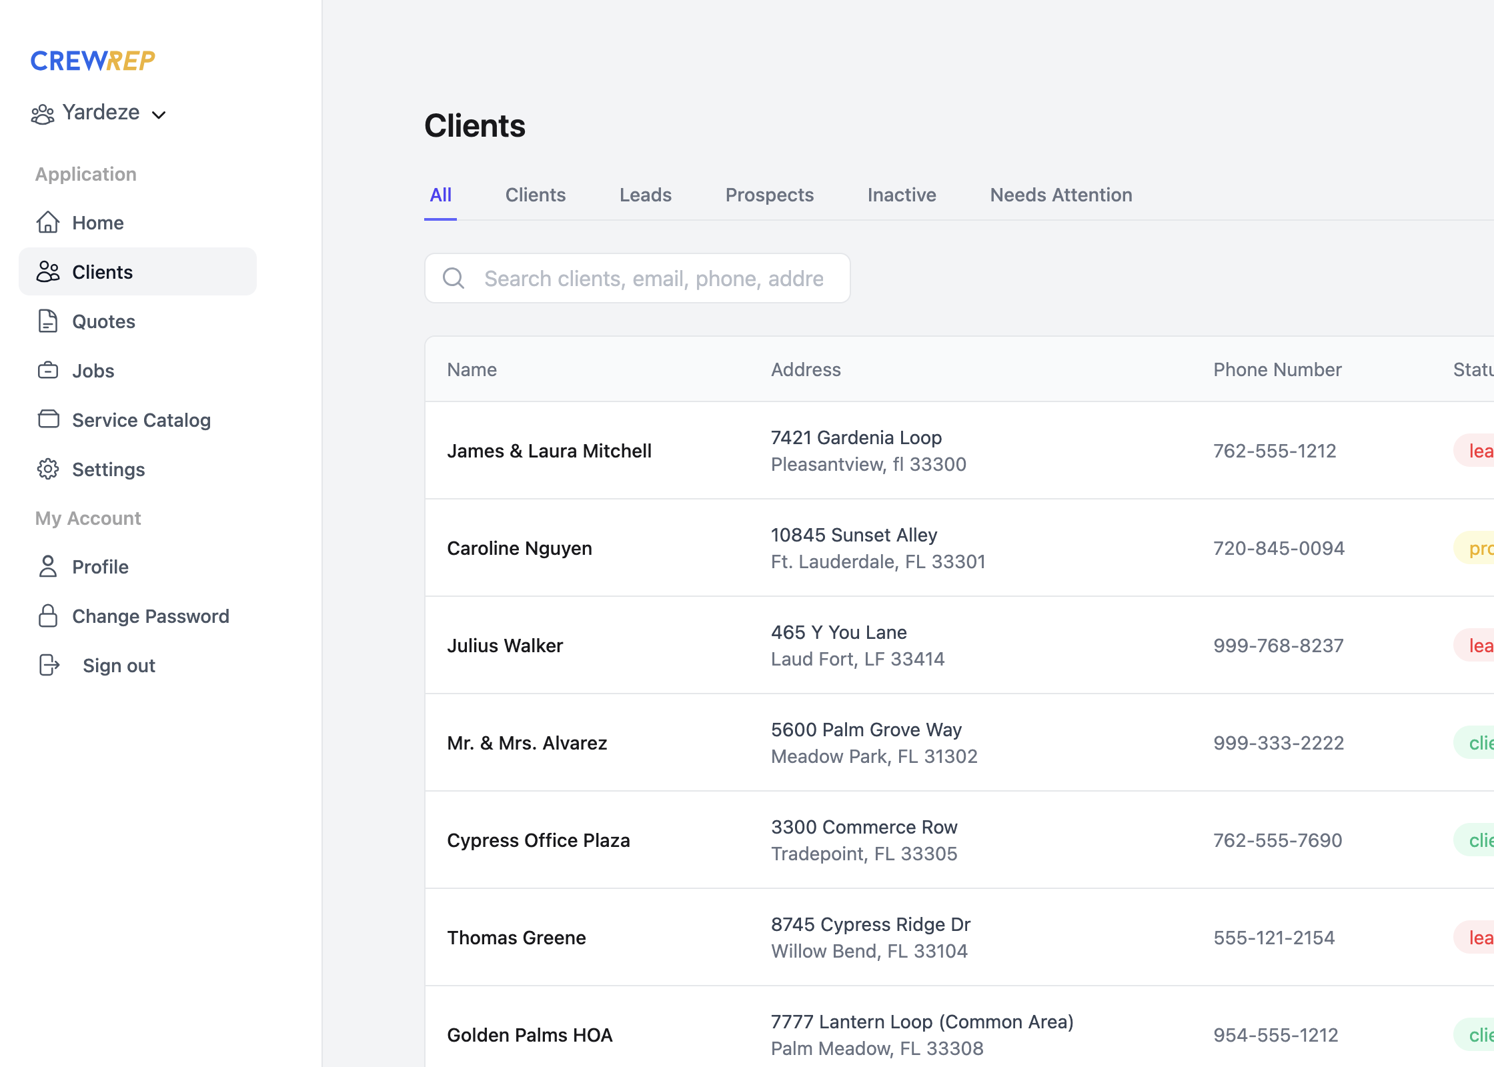
Task: Click the Settings gear icon
Action: coord(48,469)
